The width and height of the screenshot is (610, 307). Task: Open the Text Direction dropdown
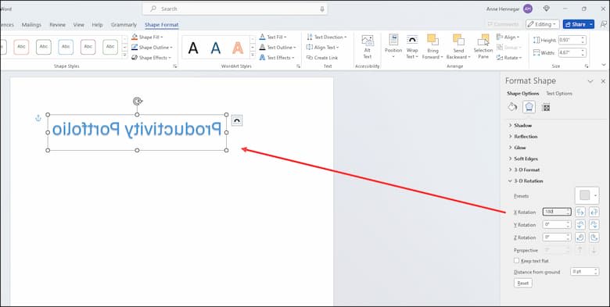[x=327, y=37]
